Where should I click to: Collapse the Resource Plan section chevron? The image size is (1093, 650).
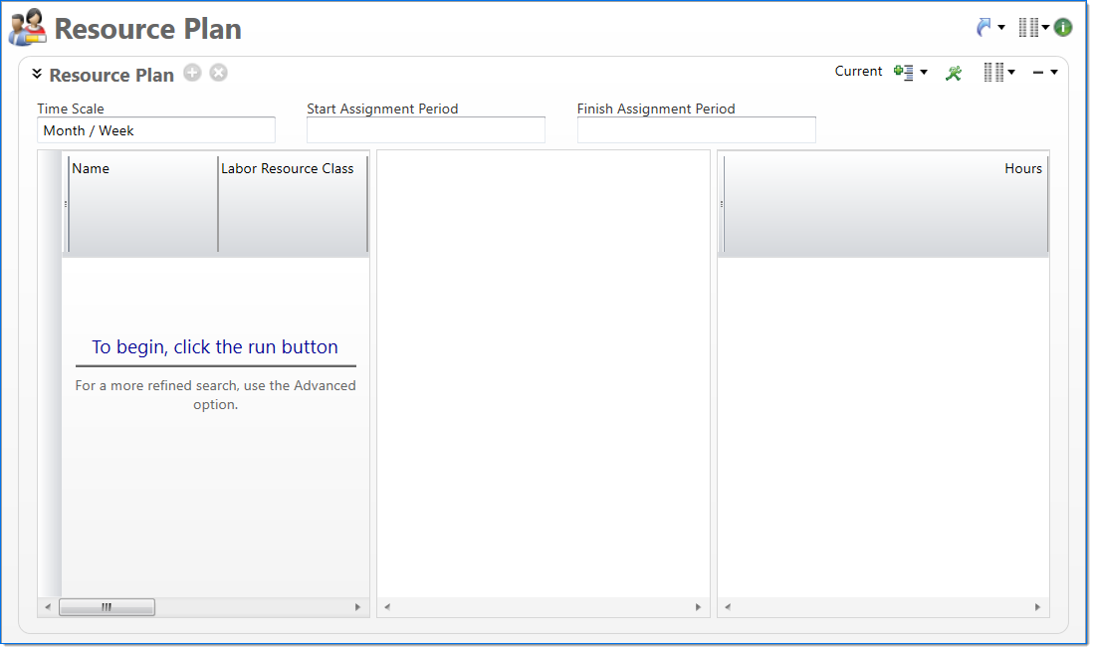[37, 74]
